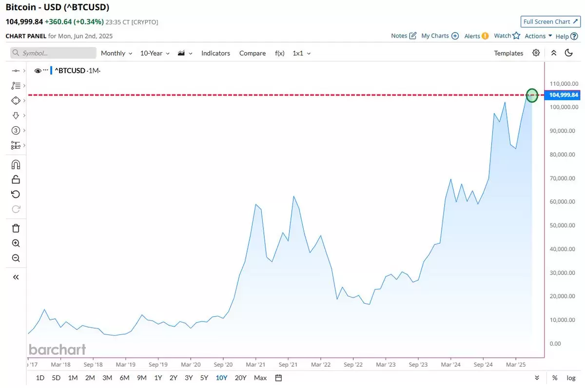The width and height of the screenshot is (585, 388).
Task: Select the 20Y time range
Action: click(240, 378)
